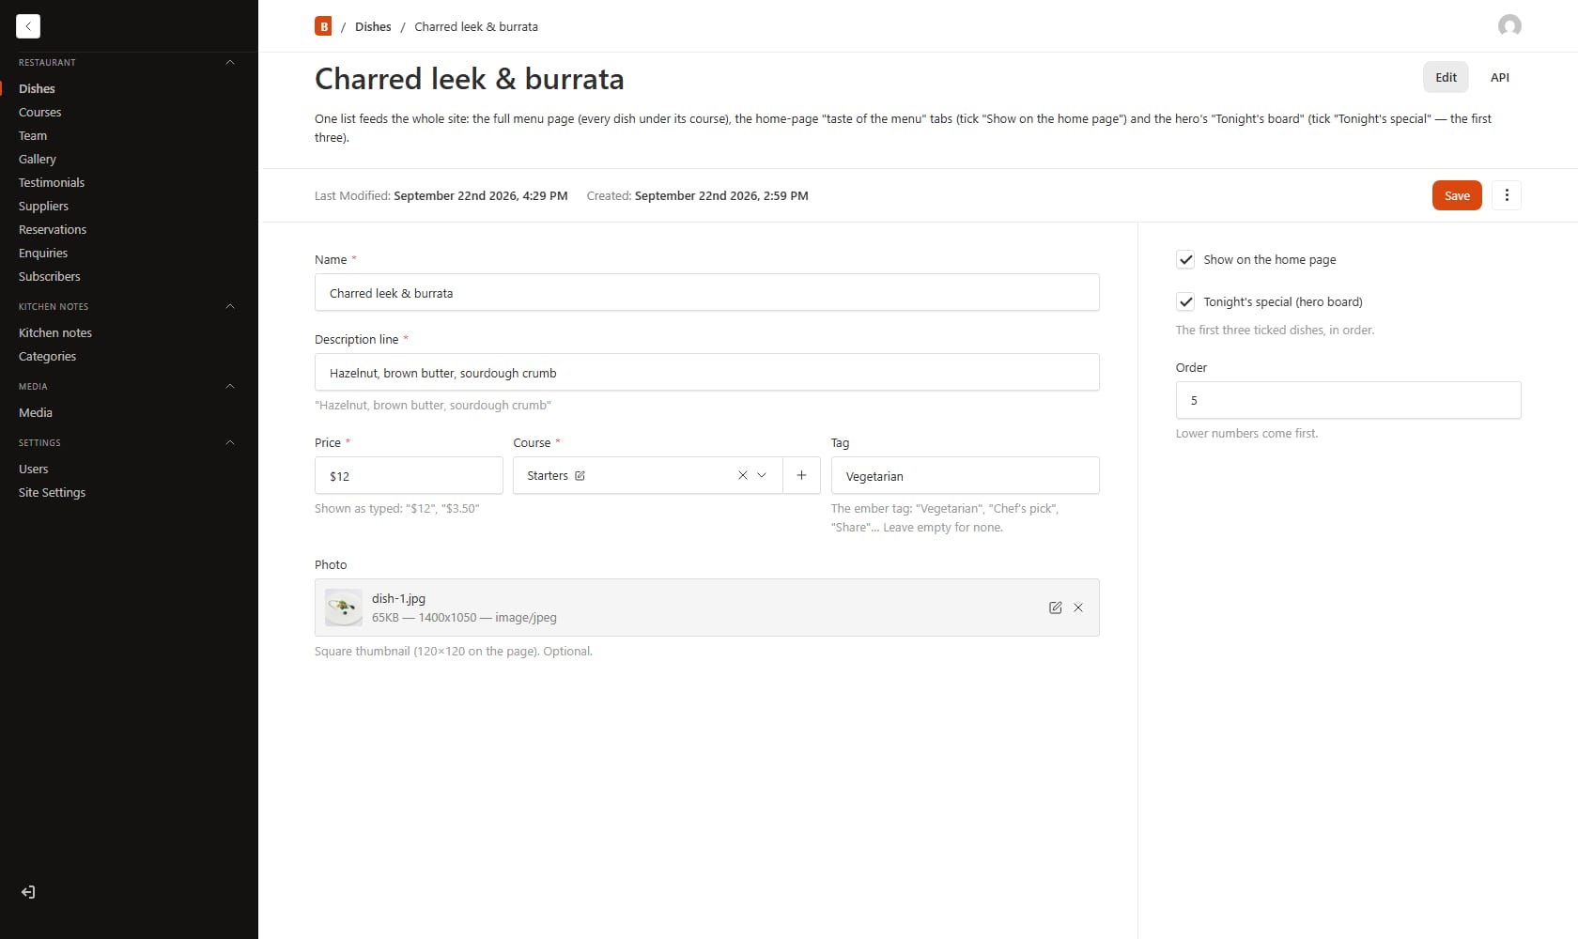The width and height of the screenshot is (1578, 939).
Task: Collapse the Media sidebar group
Action: pyautogui.click(x=230, y=386)
